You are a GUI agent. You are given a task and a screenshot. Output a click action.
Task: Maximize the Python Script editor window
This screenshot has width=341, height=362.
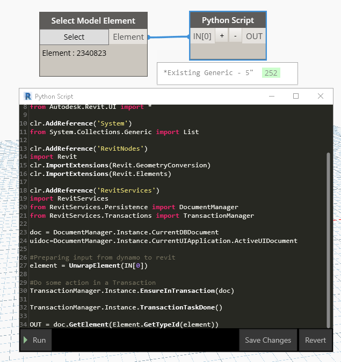(296, 96)
